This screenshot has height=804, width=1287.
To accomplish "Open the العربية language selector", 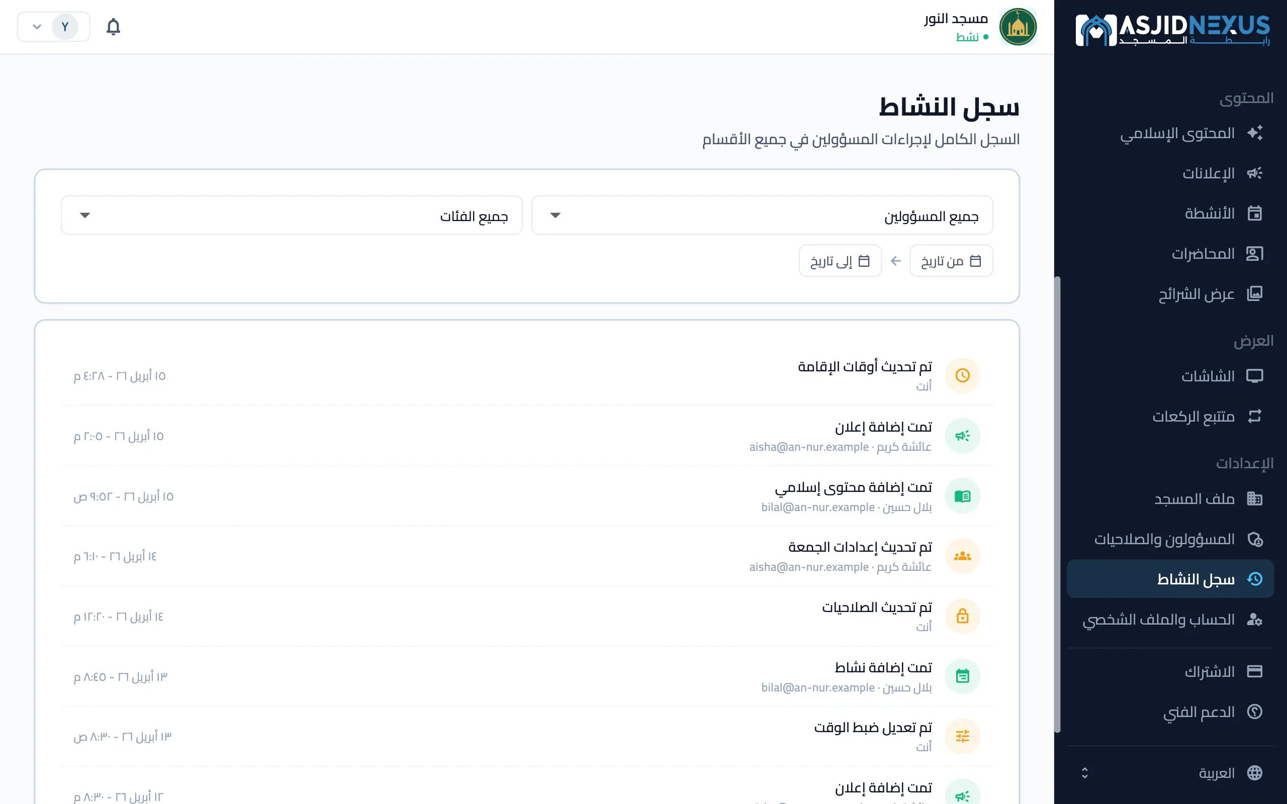I will (x=1170, y=773).
